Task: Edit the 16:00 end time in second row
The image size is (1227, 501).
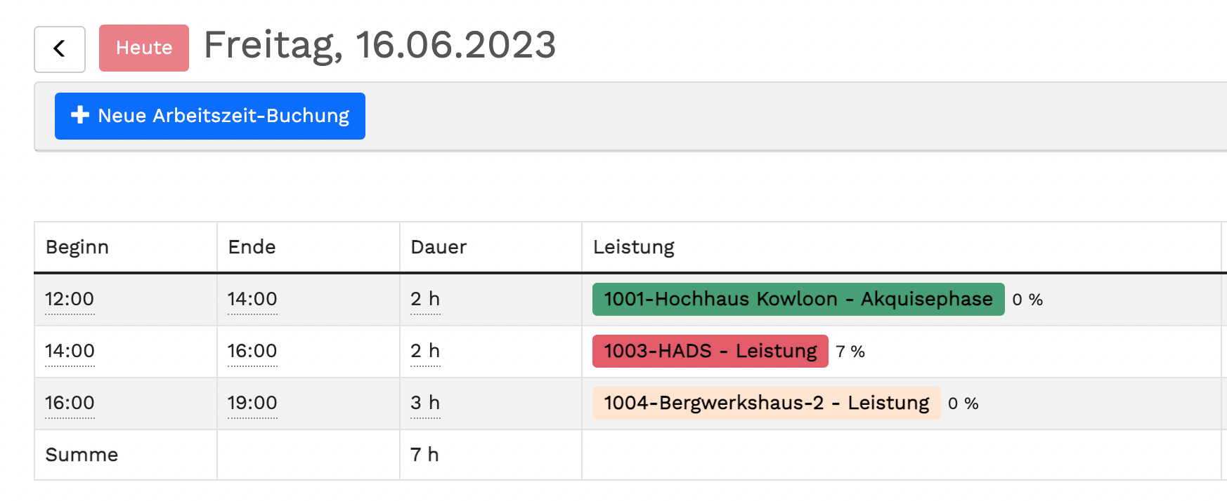Action: (x=252, y=352)
